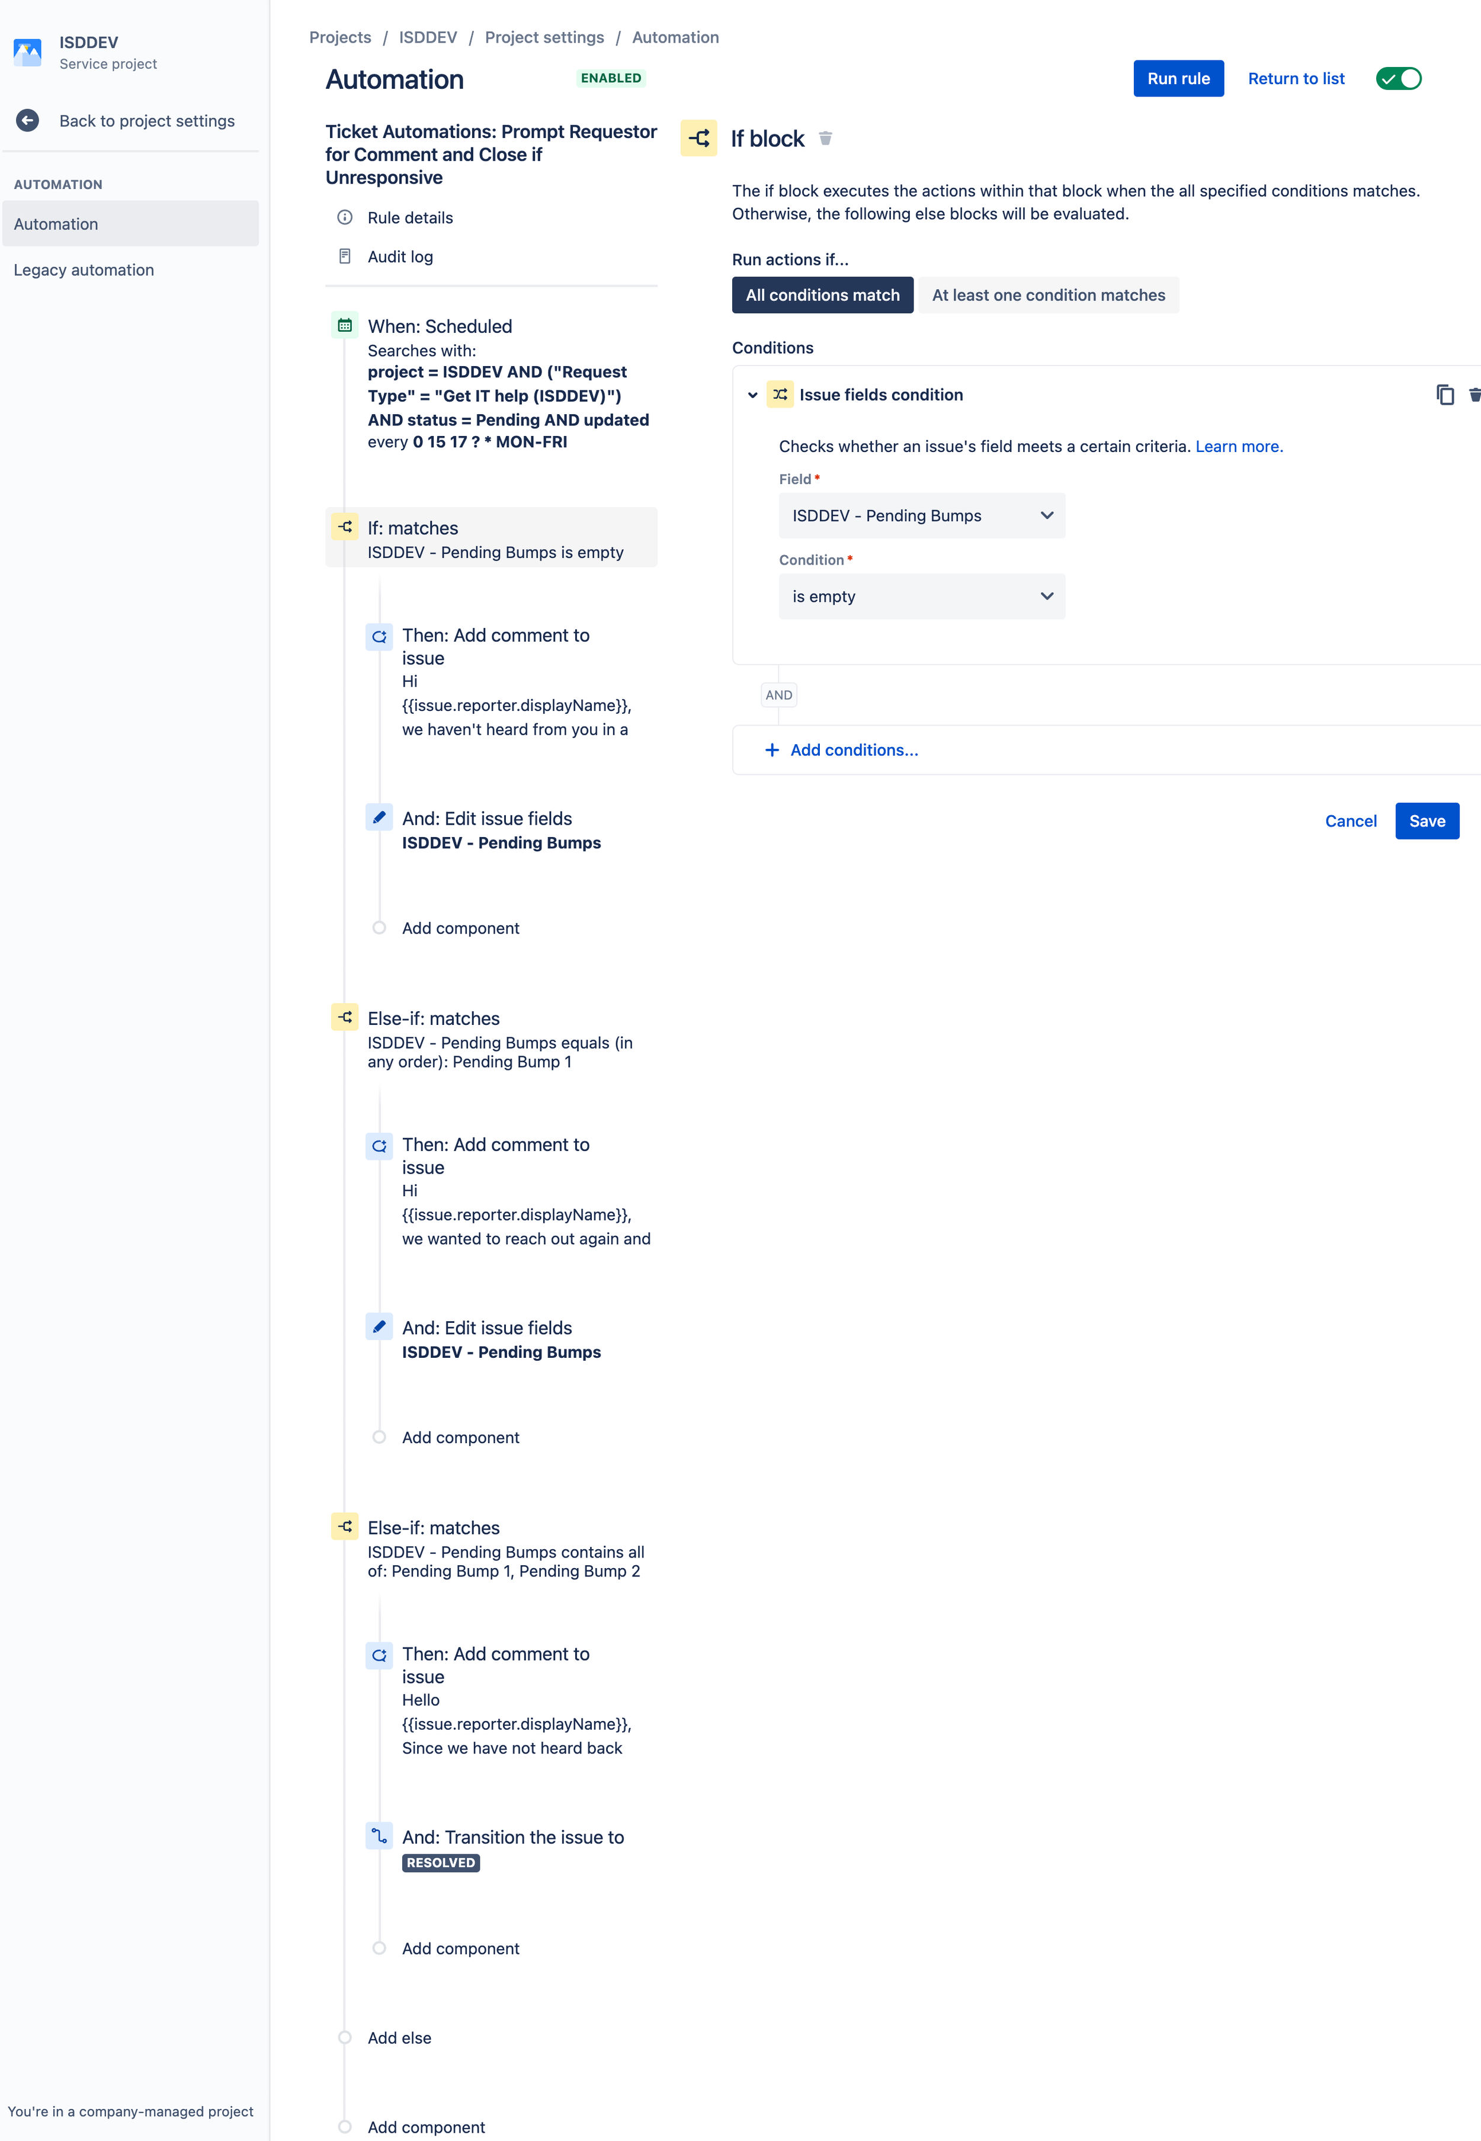Click the ISDDEV service project logo
Viewport: 1481px width, 2141px height.
(28, 52)
